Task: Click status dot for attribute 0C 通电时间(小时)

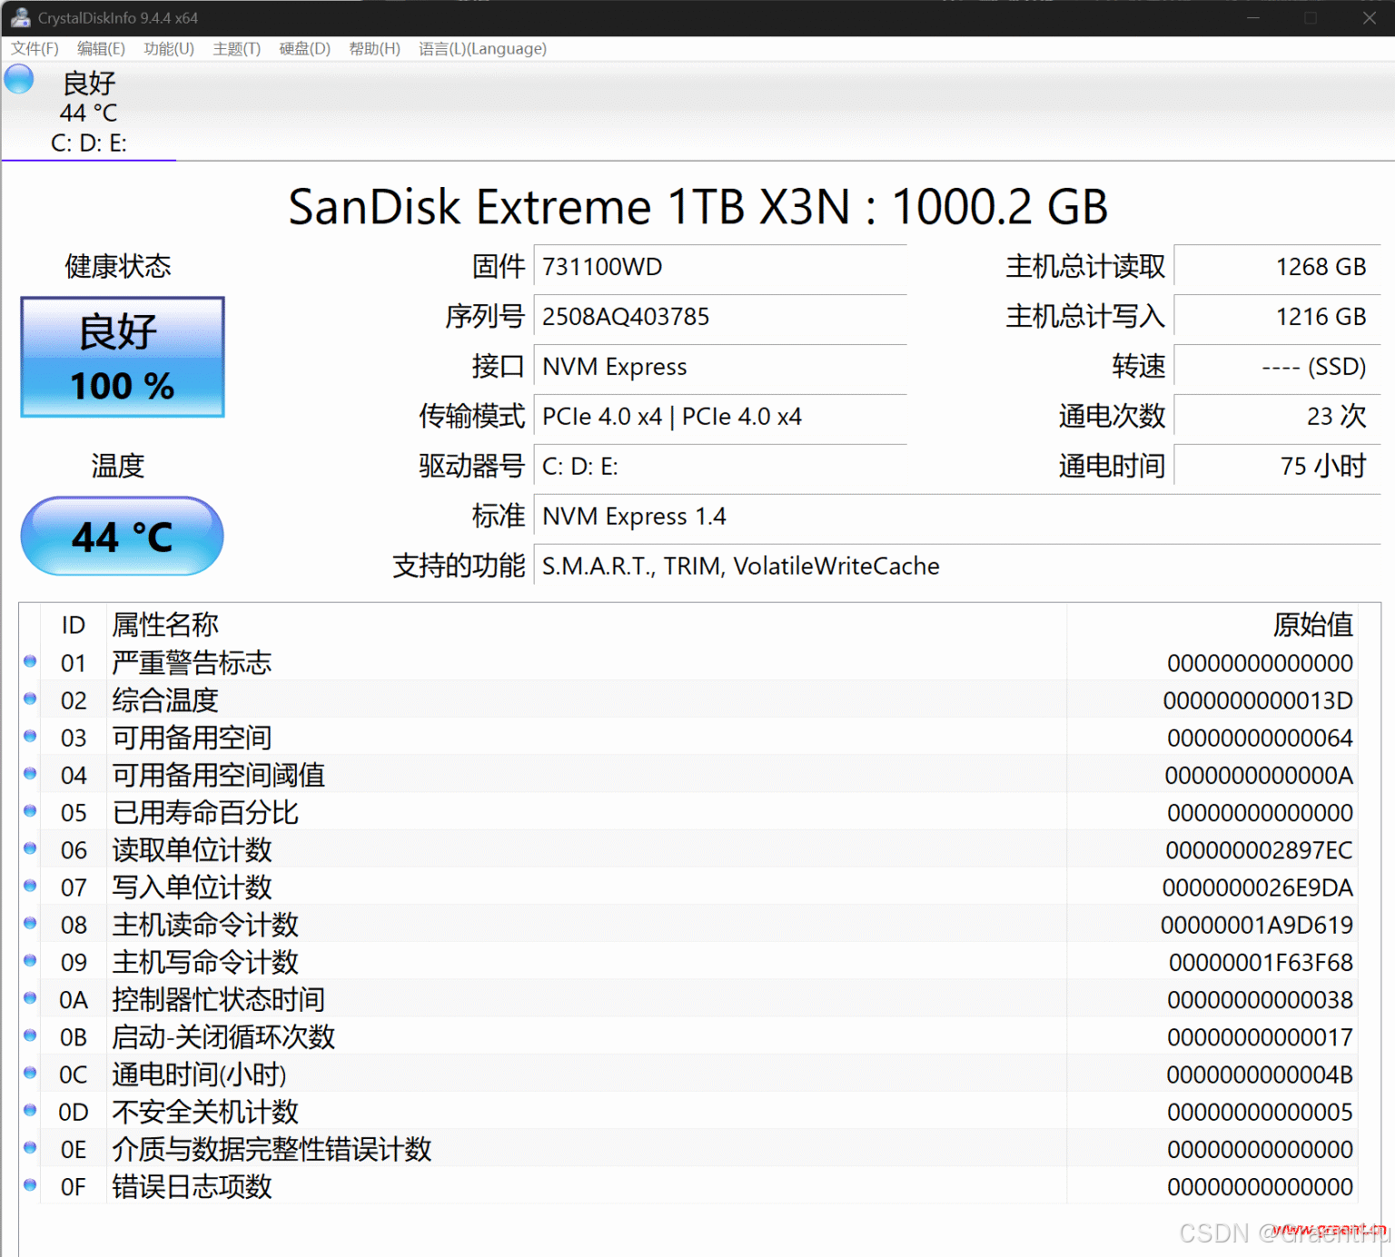Action: click(x=30, y=1074)
